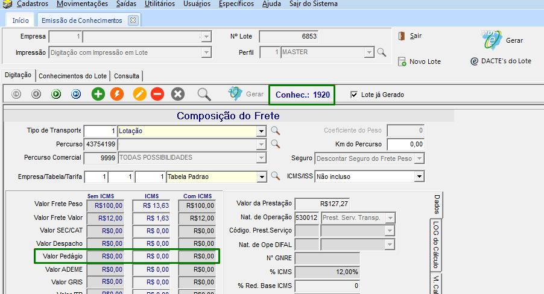This screenshot has height=294, width=544.
Task: Toggle the Lote já Gerado checkbox
Action: (354, 95)
